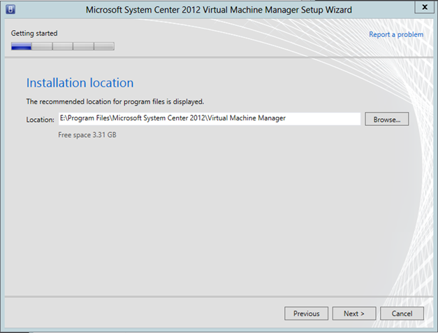The height and width of the screenshot is (333, 438).
Task: Close the Setup Wizard window
Action: pyautogui.click(x=424, y=7)
